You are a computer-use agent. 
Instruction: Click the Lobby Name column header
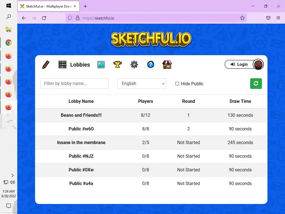(81, 101)
